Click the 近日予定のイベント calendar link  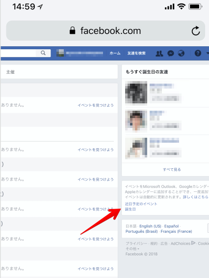(x=141, y=204)
